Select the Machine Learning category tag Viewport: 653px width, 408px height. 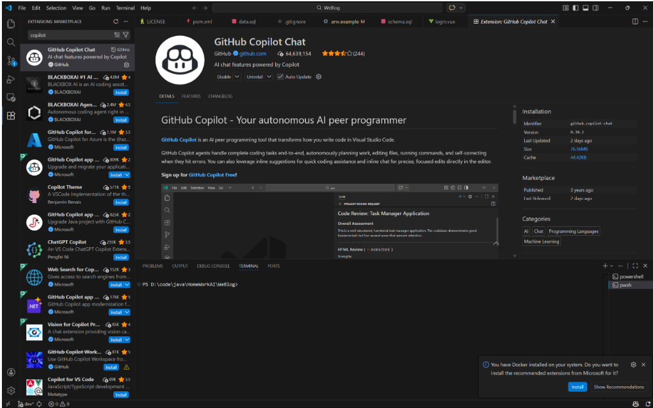click(542, 241)
